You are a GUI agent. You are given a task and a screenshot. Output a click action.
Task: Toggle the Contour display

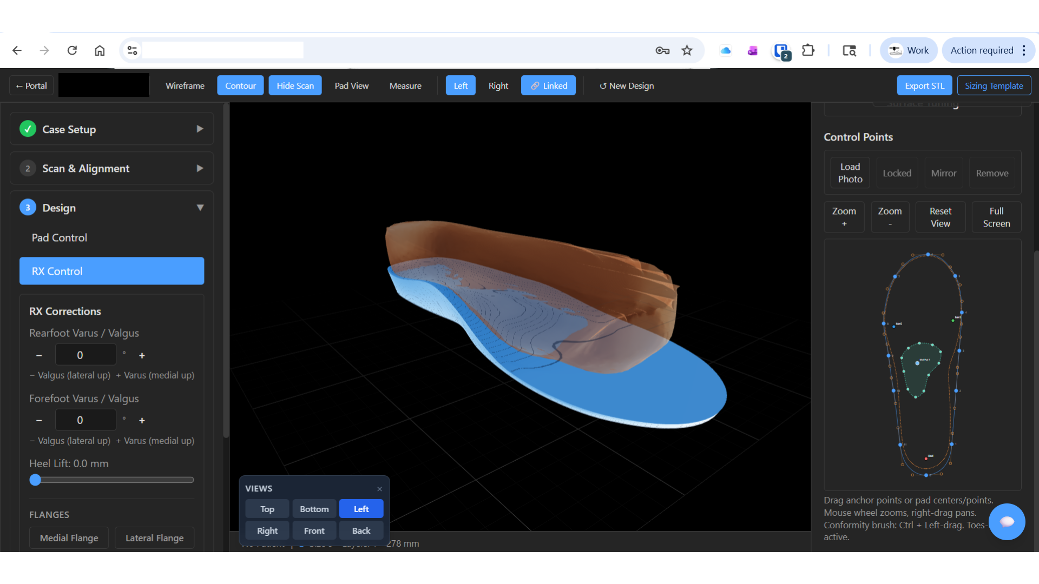(240, 85)
